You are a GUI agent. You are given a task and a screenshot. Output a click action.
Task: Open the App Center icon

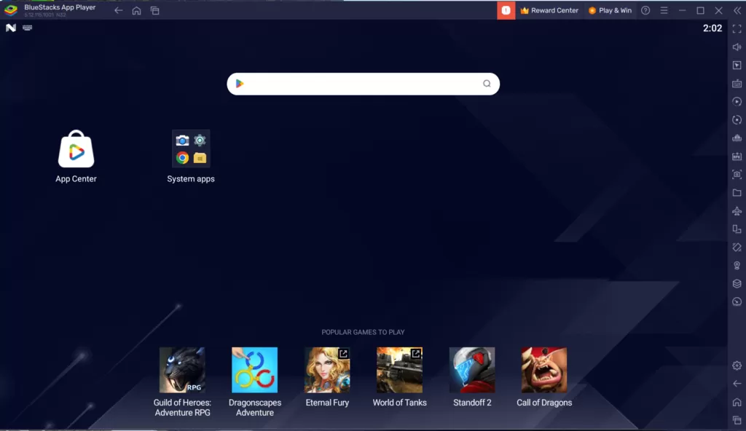coord(76,149)
